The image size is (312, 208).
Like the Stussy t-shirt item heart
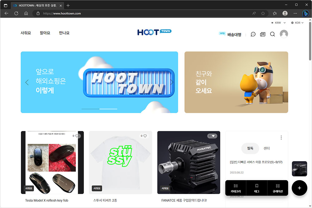[x=145, y=136]
